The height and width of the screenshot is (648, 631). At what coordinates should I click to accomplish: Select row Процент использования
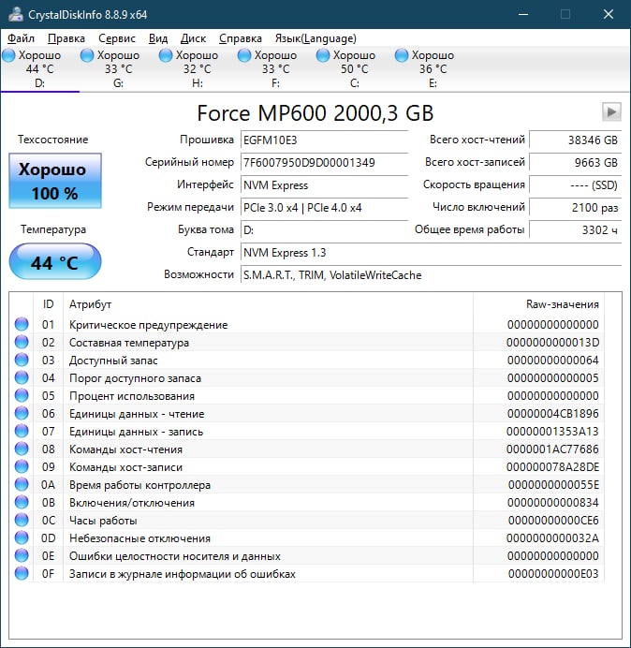[307, 395]
